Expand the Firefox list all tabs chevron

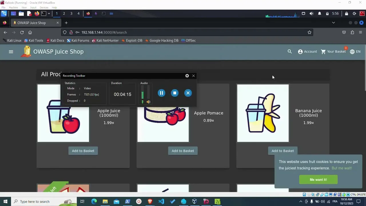click(x=333, y=23)
